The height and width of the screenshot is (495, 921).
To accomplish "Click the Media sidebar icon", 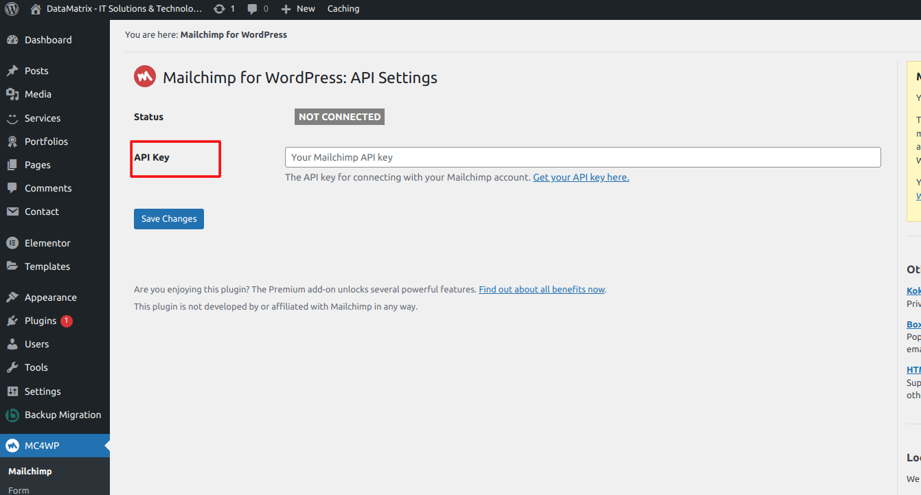I will (12, 94).
